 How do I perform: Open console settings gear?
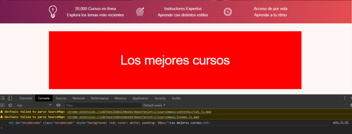pyautogui.click(x=351, y=105)
